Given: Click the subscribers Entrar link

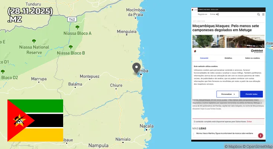Looking at the screenshot, I should click(x=249, y=121).
